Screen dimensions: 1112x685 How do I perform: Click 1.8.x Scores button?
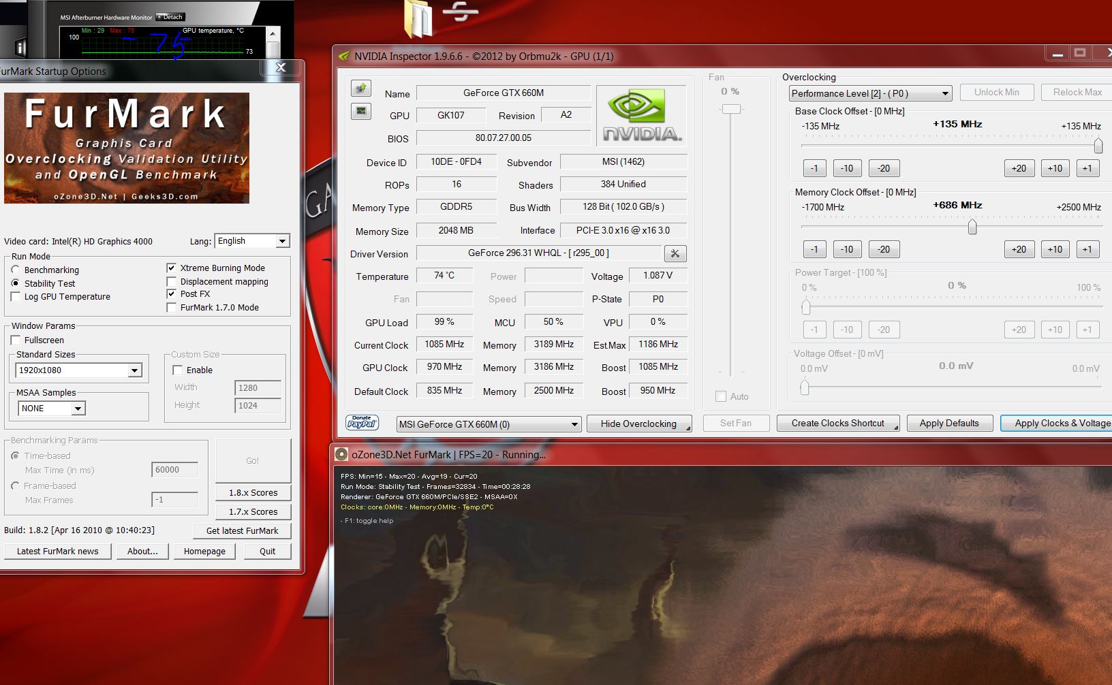253,492
